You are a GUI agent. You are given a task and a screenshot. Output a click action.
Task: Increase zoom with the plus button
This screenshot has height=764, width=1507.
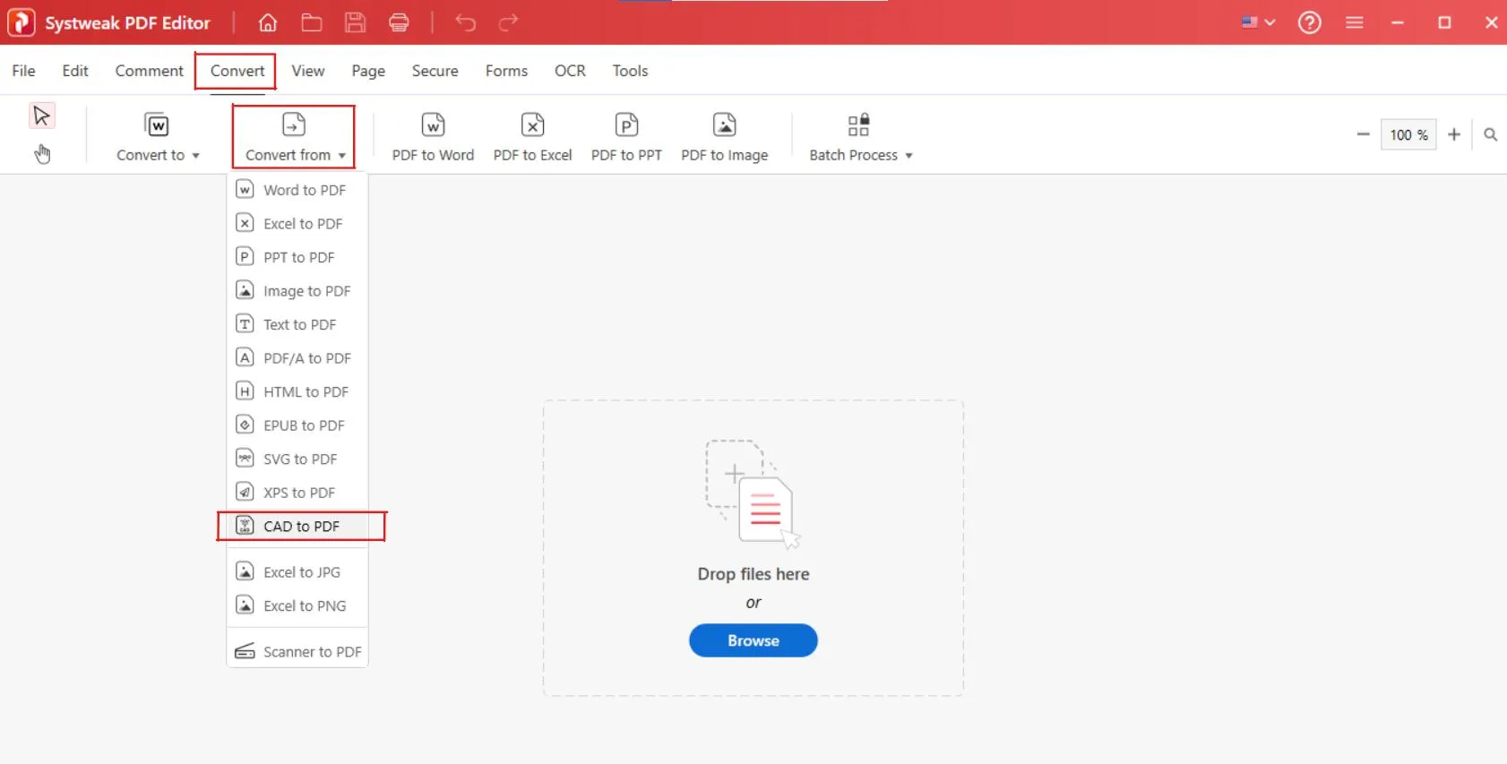1453,134
